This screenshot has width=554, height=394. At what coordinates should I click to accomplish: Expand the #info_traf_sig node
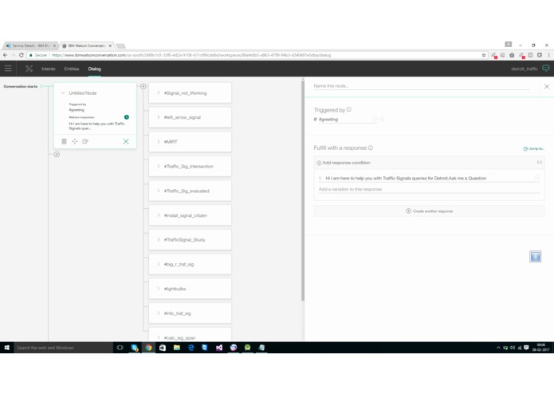click(159, 313)
